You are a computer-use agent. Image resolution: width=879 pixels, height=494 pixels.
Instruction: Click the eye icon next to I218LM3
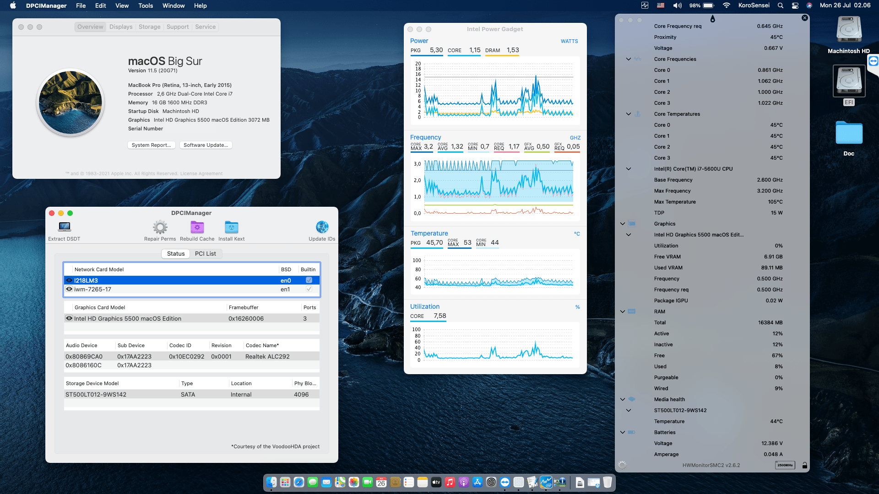coord(69,280)
